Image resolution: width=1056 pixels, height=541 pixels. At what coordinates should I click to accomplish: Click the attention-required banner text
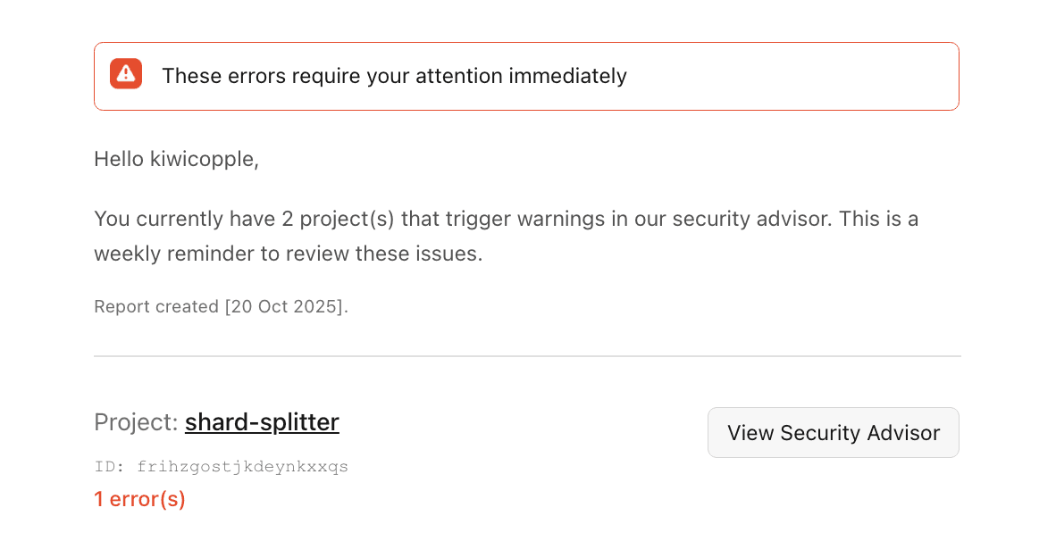point(394,76)
